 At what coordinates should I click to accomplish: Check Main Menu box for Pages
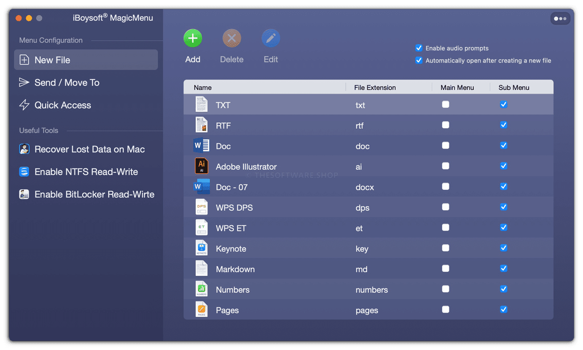tap(446, 309)
